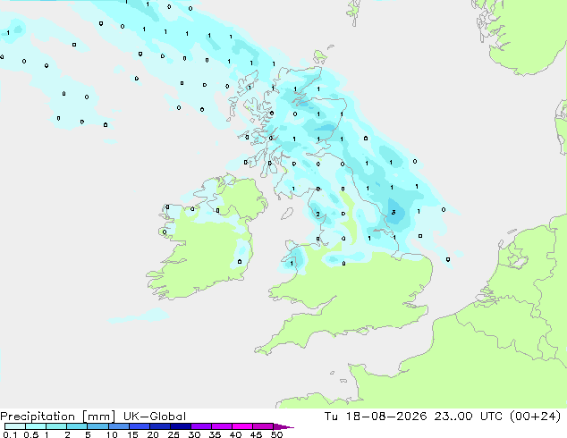Select the legend scale label "20"
The width and height of the screenshot is (567, 438).
pos(153,434)
